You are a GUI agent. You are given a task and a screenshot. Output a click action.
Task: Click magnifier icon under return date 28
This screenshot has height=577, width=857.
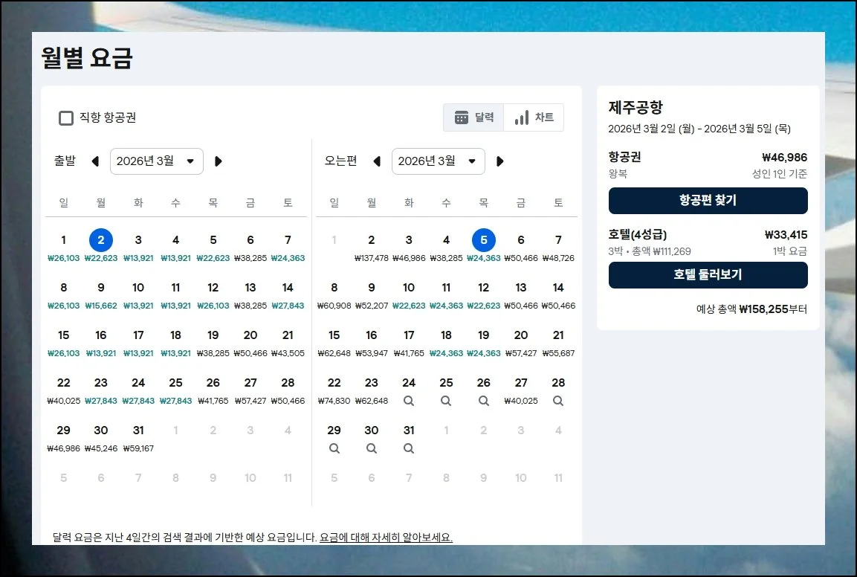click(558, 401)
